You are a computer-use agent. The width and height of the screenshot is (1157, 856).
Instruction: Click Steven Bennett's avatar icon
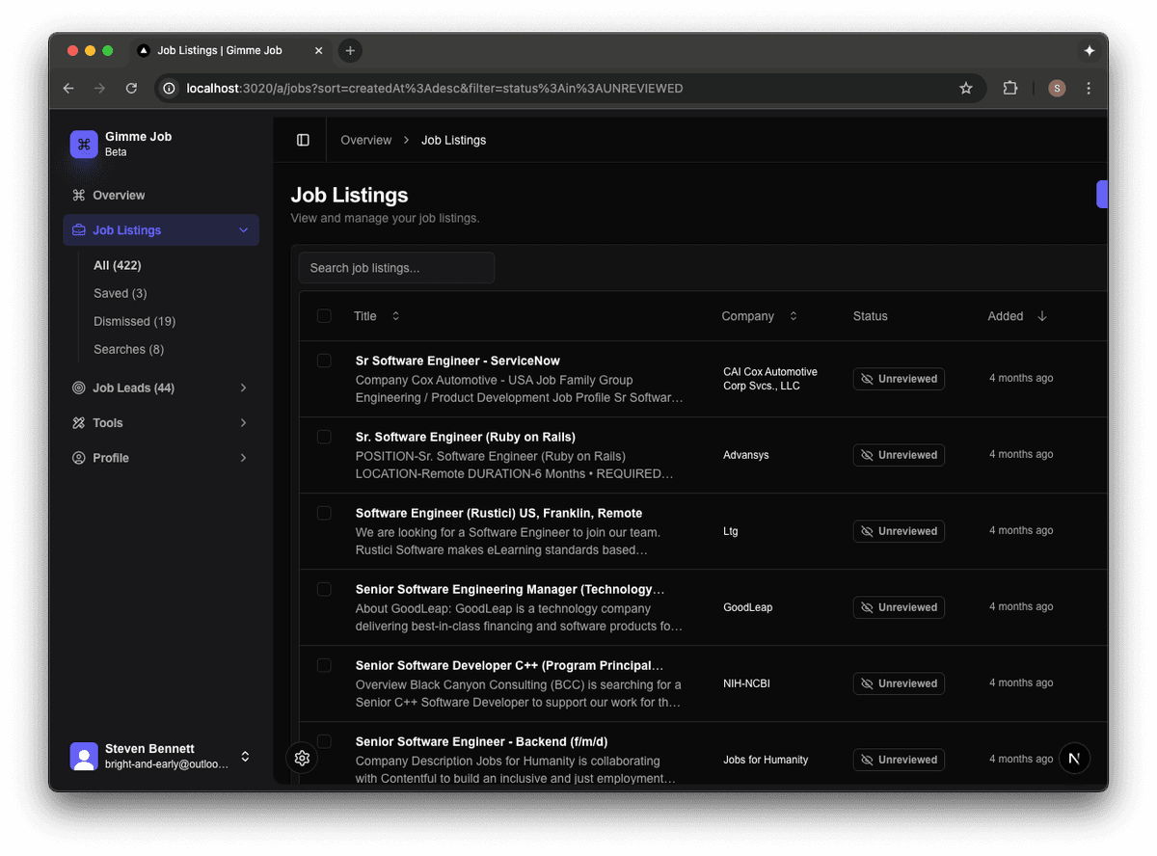click(x=84, y=757)
